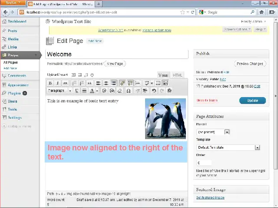Viewport: 278px width, 208px height.
Task: Align text center in the editor
Action: tap(106, 83)
